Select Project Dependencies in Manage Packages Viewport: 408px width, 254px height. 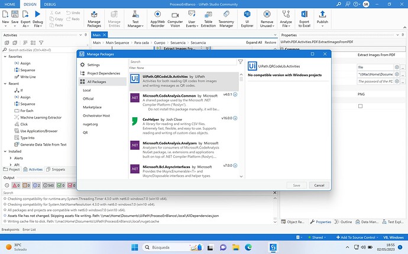click(x=103, y=73)
